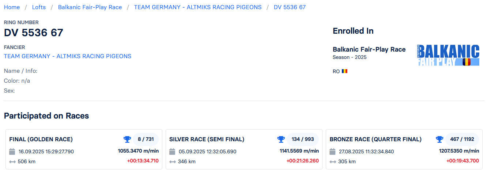The image size is (487, 176).
Task: Click the calendar icon beside 27.08.2025
Action: pyautogui.click(x=332, y=151)
